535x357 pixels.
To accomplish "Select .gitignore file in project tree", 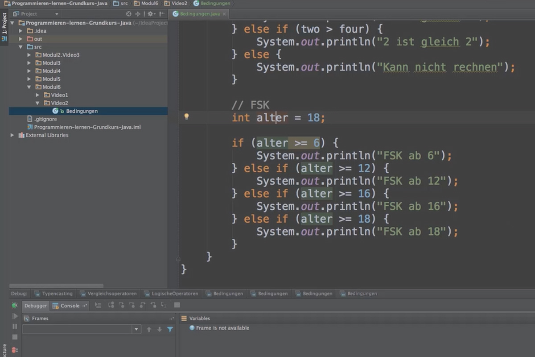I will coord(45,119).
